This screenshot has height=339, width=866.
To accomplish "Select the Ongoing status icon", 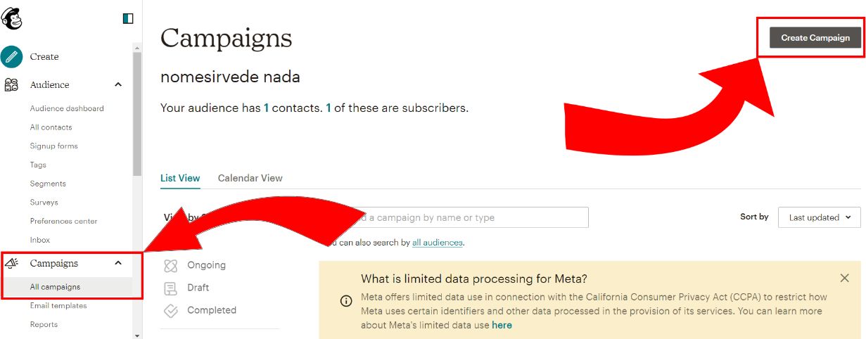I will coord(170,266).
